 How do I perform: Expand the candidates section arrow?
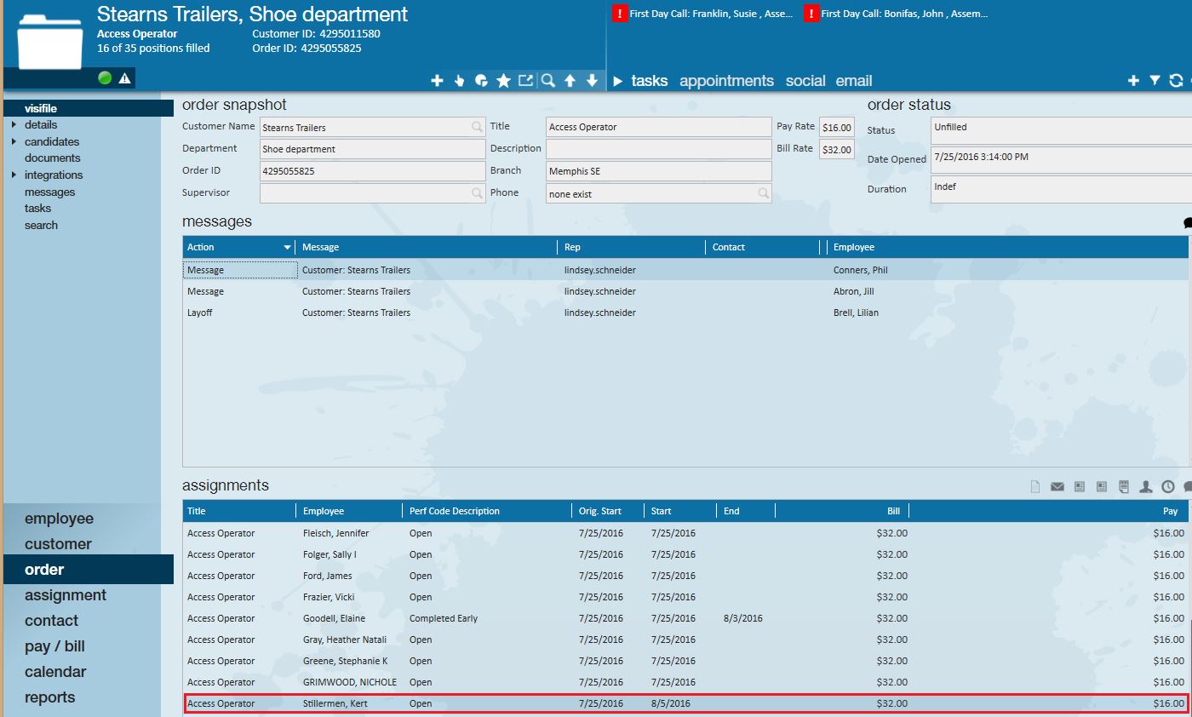click(x=14, y=141)
